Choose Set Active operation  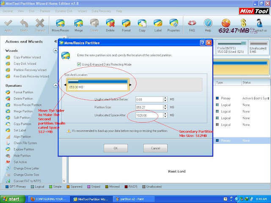coord(20,162)
